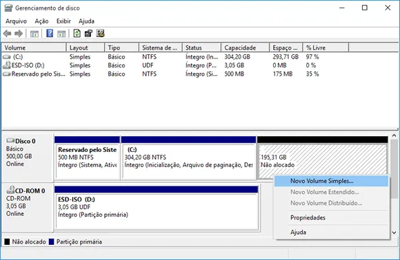Click the Disk Management app icon in title bar
The height and width of the screenshot is (260, 400).
[8, 8]
